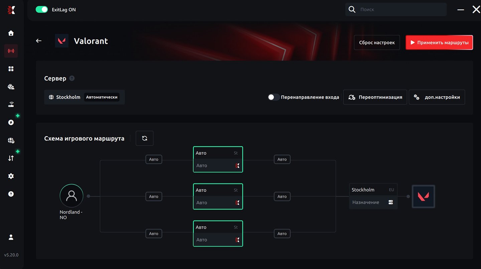Click the back arrow next to Valorant
The width and height of the screenshot is (481, 269).
tap(39, 41)
